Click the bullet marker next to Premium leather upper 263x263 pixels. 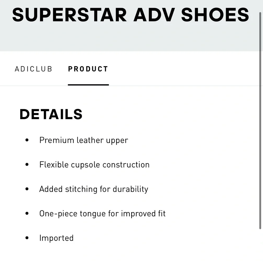coord(27,140)
